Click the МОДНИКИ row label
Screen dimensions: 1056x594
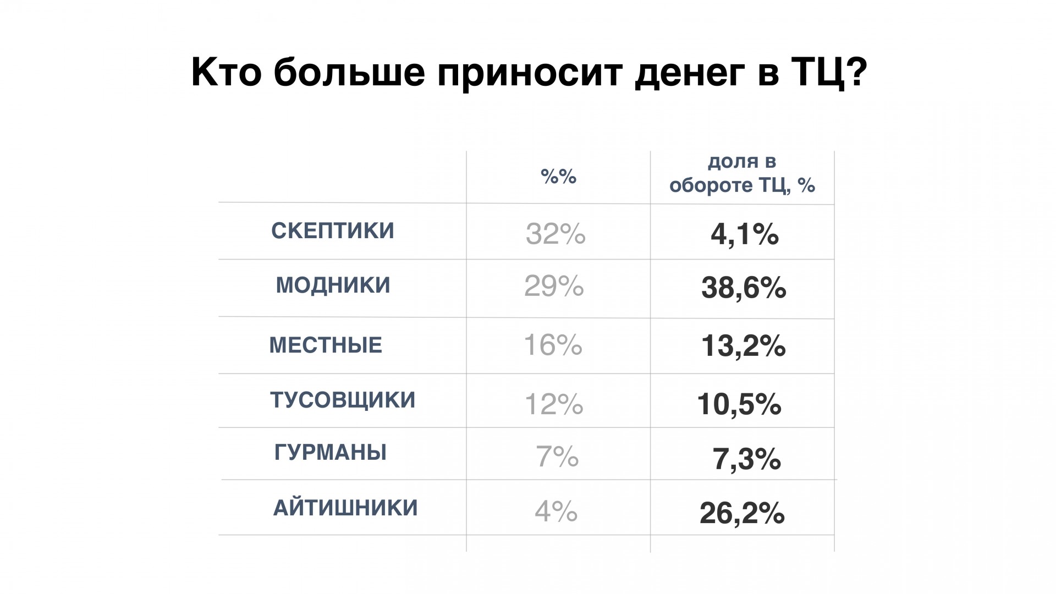tap(333, 285)
